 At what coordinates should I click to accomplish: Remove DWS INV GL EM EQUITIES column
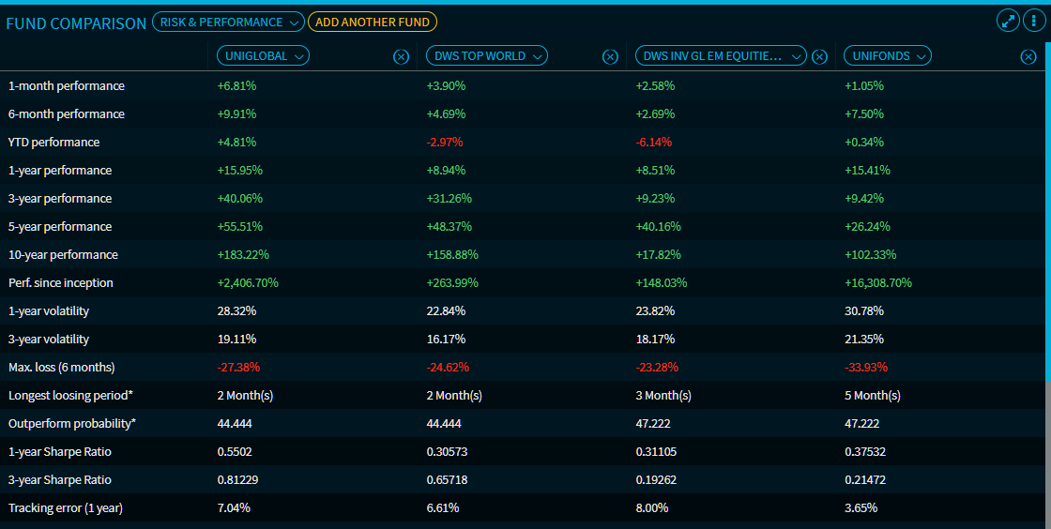coord(819,56)
